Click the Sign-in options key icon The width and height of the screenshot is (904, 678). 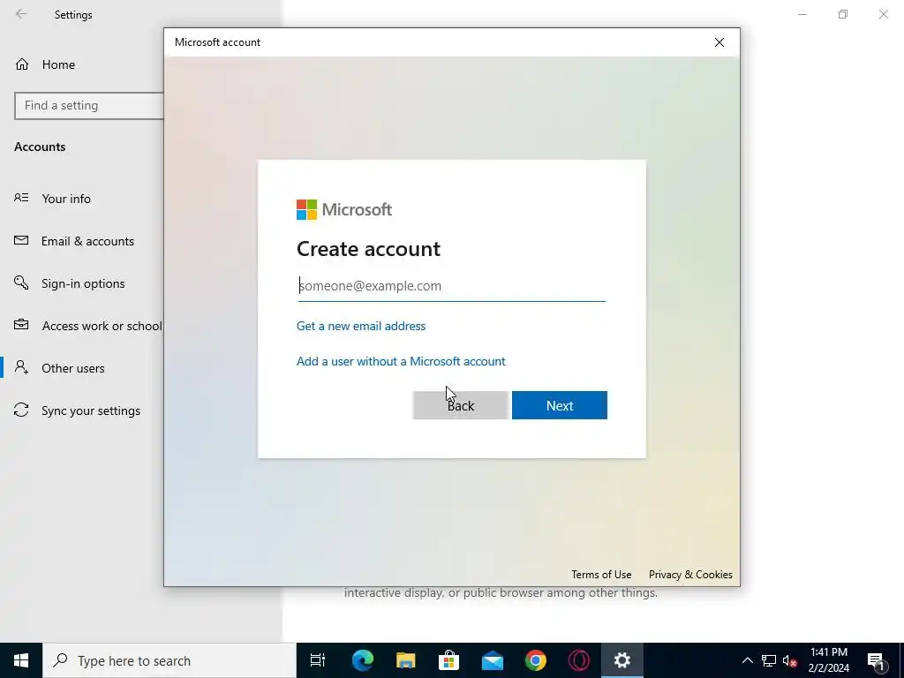pos(21,282)
